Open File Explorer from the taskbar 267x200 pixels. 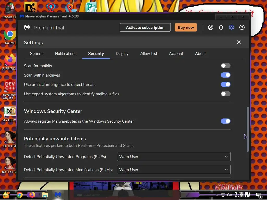(x=45, y=195)
